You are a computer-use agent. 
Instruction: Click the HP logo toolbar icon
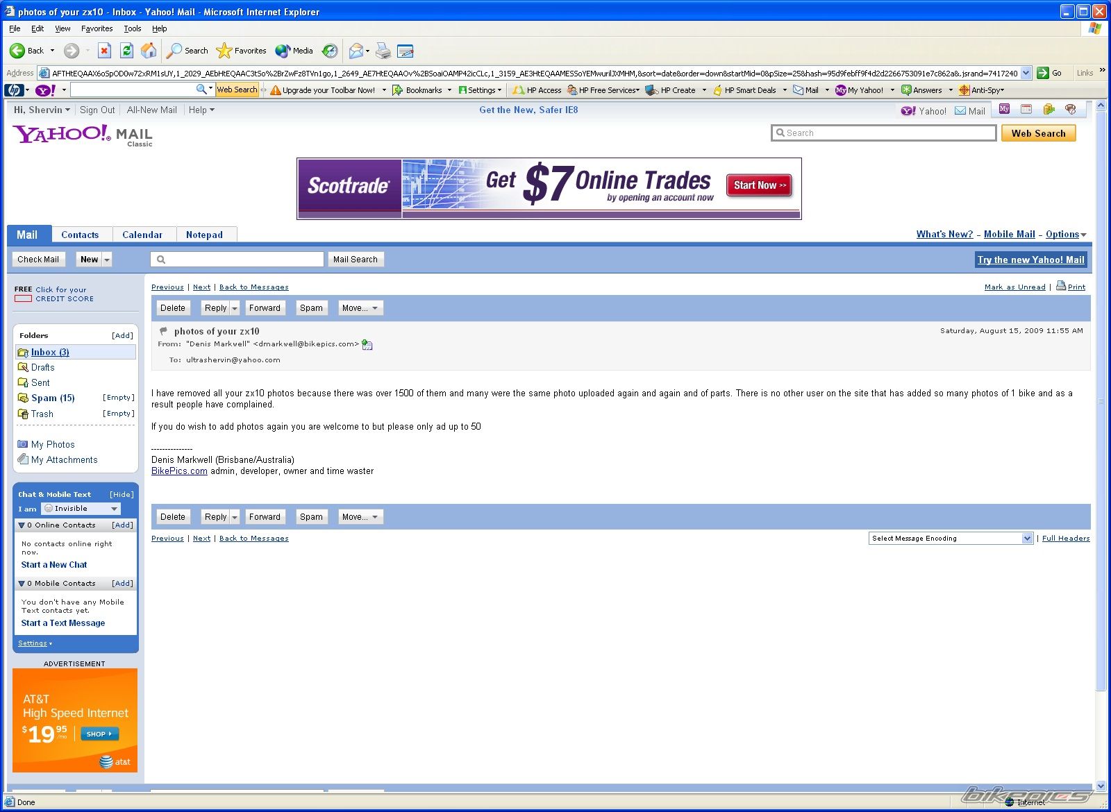14,90
